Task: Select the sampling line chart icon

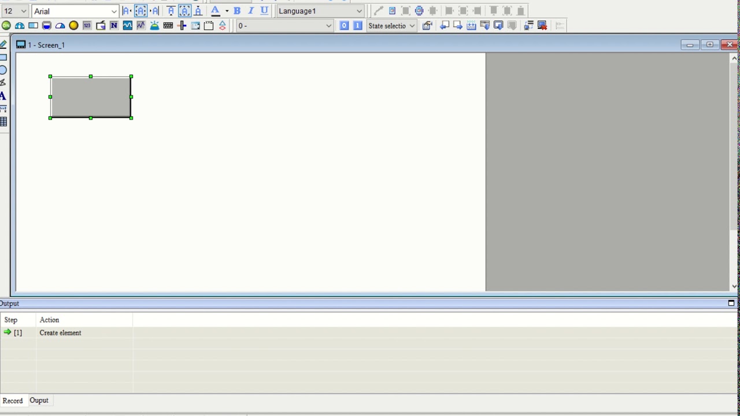Action: [141, 25]
